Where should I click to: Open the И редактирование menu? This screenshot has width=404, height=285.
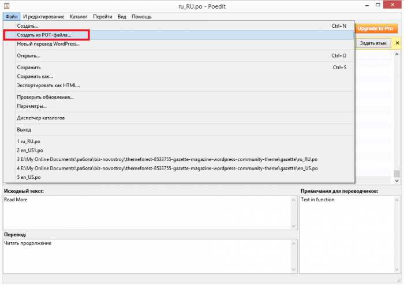pyautogui.click(x=43, y=17)
